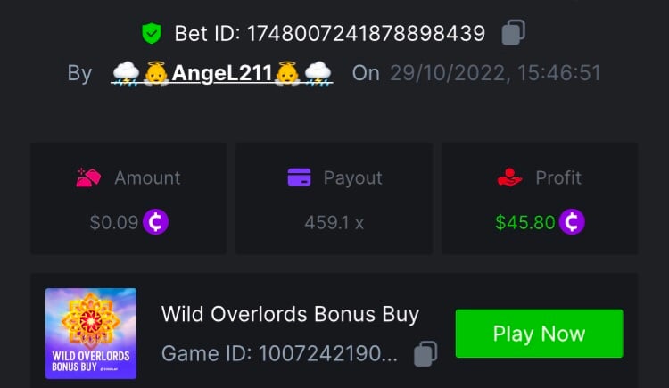
Task: Select the Bet ID number text
Action: click(x=366, y=33)
